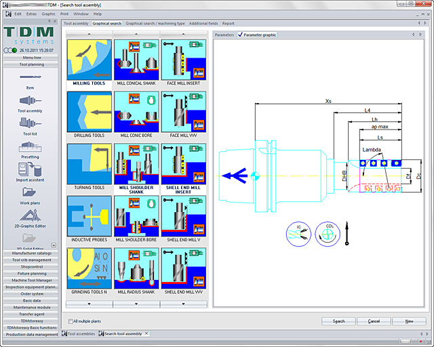Click the Cancel button

[x=374, y=321]
